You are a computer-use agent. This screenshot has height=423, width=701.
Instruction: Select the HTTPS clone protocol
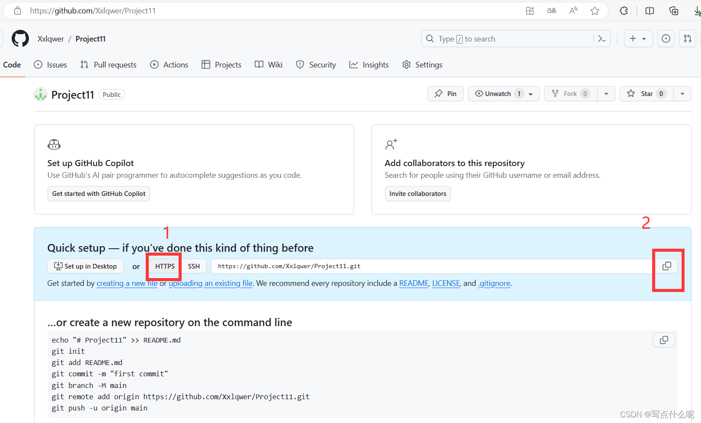click(163, 266)
